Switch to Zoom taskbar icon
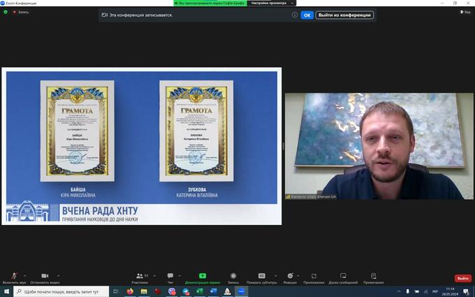Viewport: 475px width, 297px height. pyautogui.click(x=242, y=291)
